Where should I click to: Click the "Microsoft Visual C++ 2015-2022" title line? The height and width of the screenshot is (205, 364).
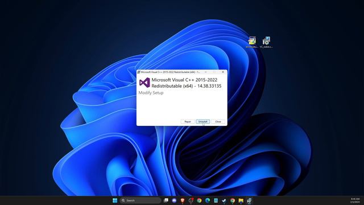[184, 80]
